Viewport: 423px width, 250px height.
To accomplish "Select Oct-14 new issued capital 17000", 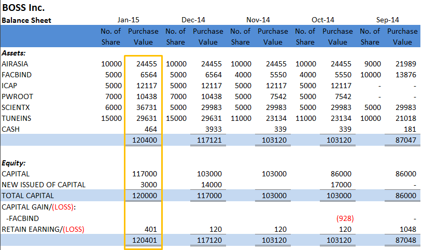I will coord(341,185).
